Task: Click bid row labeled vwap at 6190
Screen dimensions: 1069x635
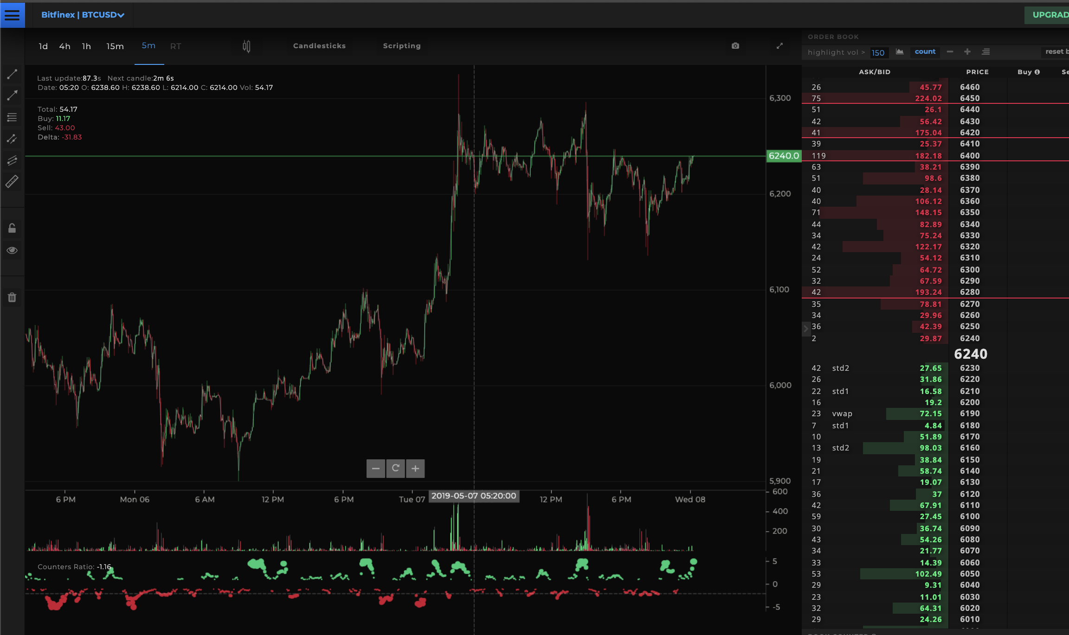Action: point(935,413)
